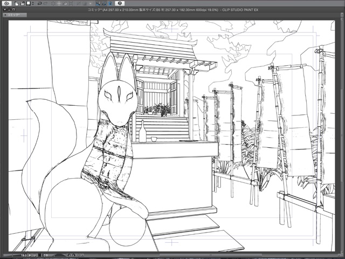Redo the action with right arrow

(45, 3)
